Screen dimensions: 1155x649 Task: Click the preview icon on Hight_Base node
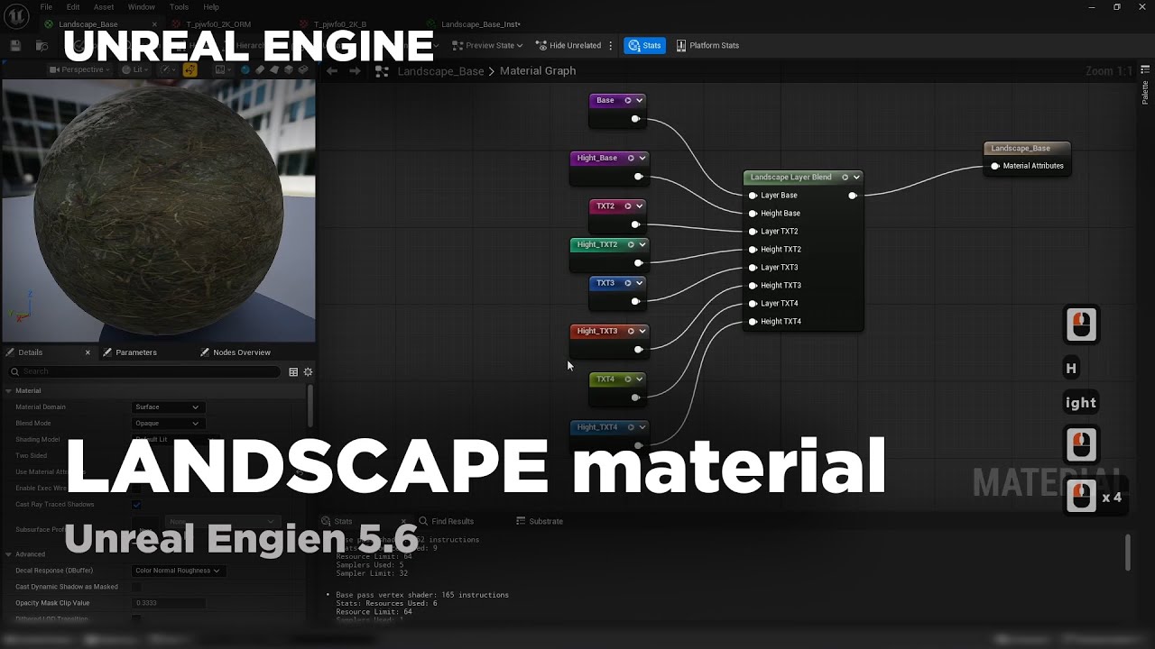631,158
